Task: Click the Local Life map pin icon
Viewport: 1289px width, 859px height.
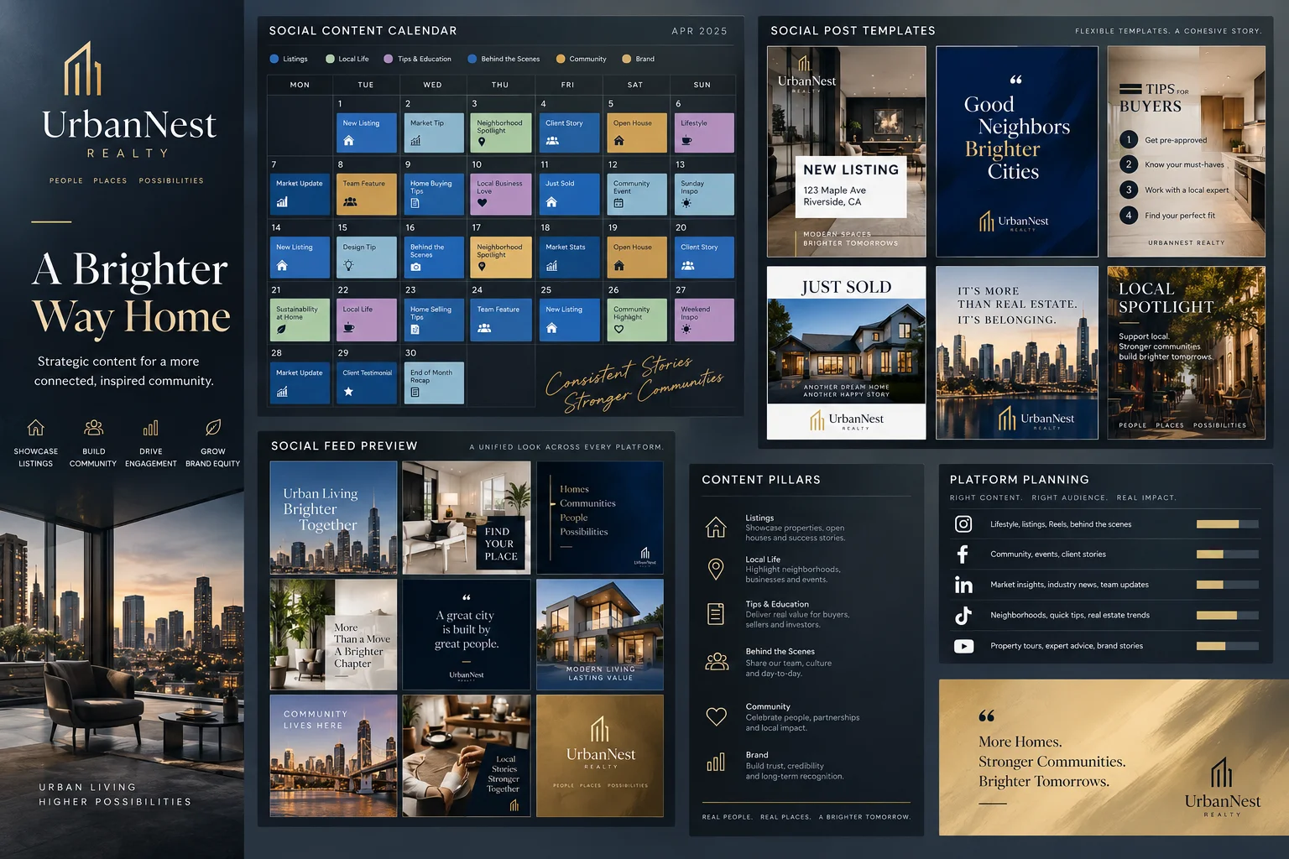Action: click(x=716, y=570)
